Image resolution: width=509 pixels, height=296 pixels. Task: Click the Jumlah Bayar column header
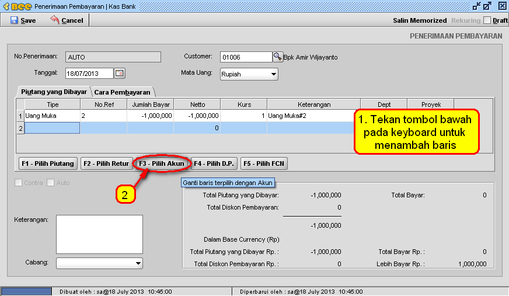pyautogui.click(x=151, y=105)
